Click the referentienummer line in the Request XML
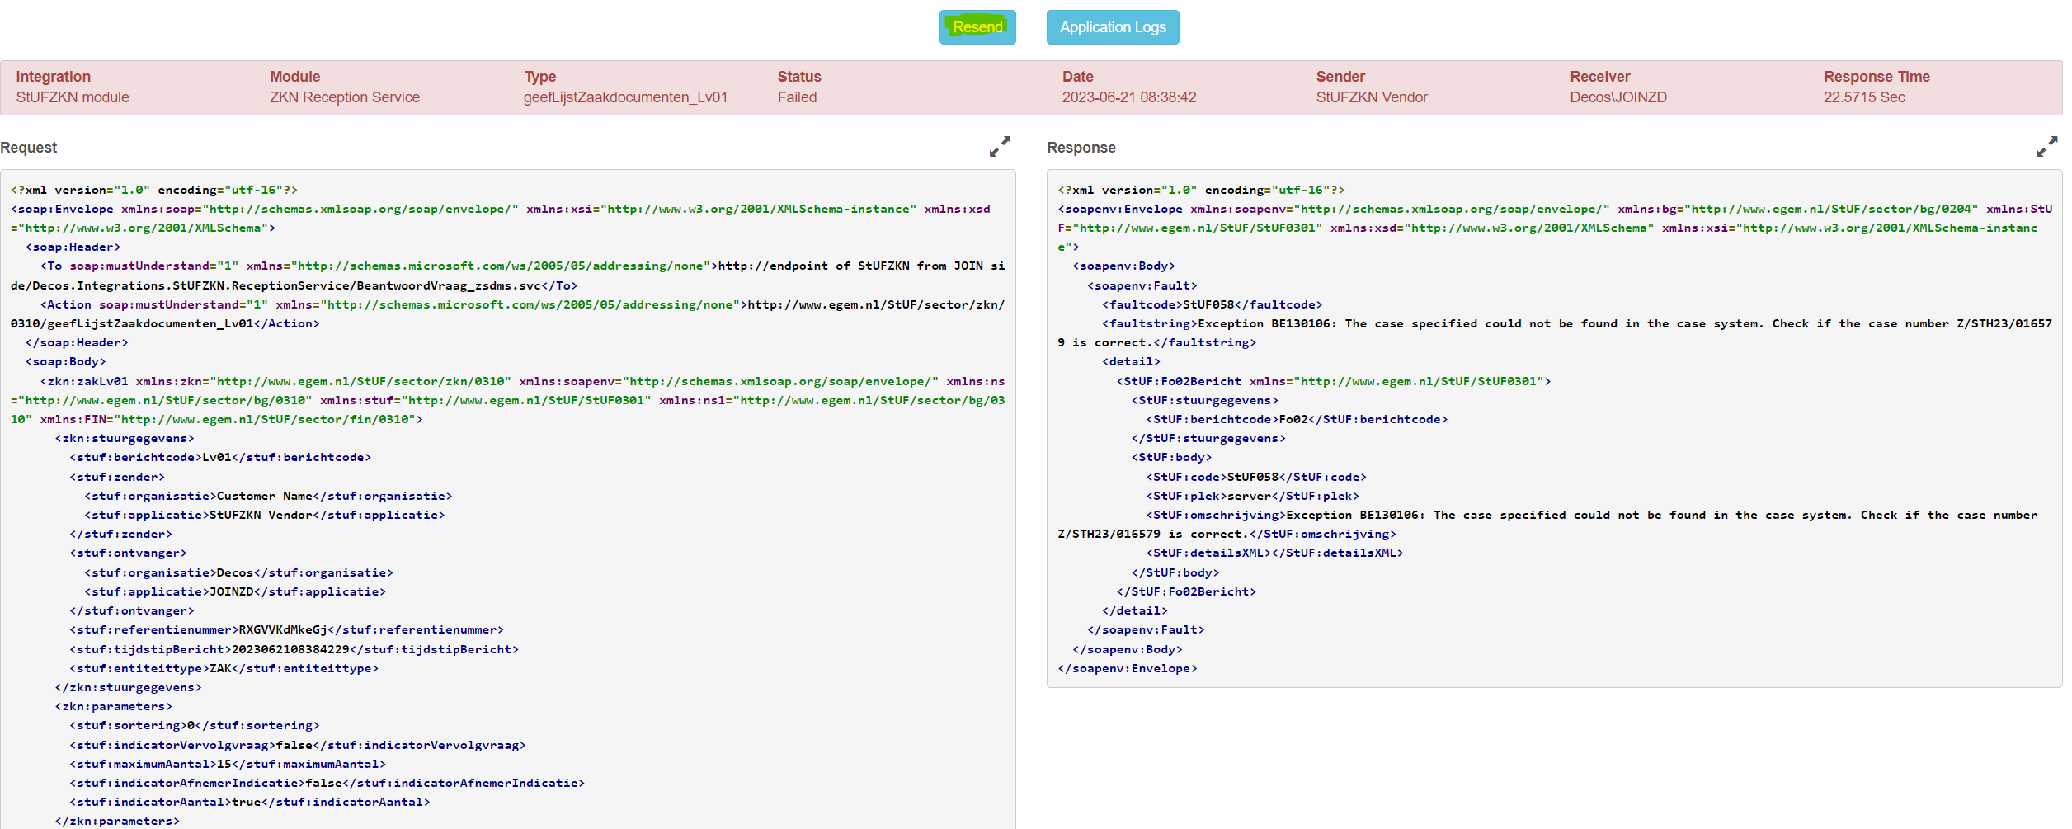The image size is (2072, 829). pos(286,630)
